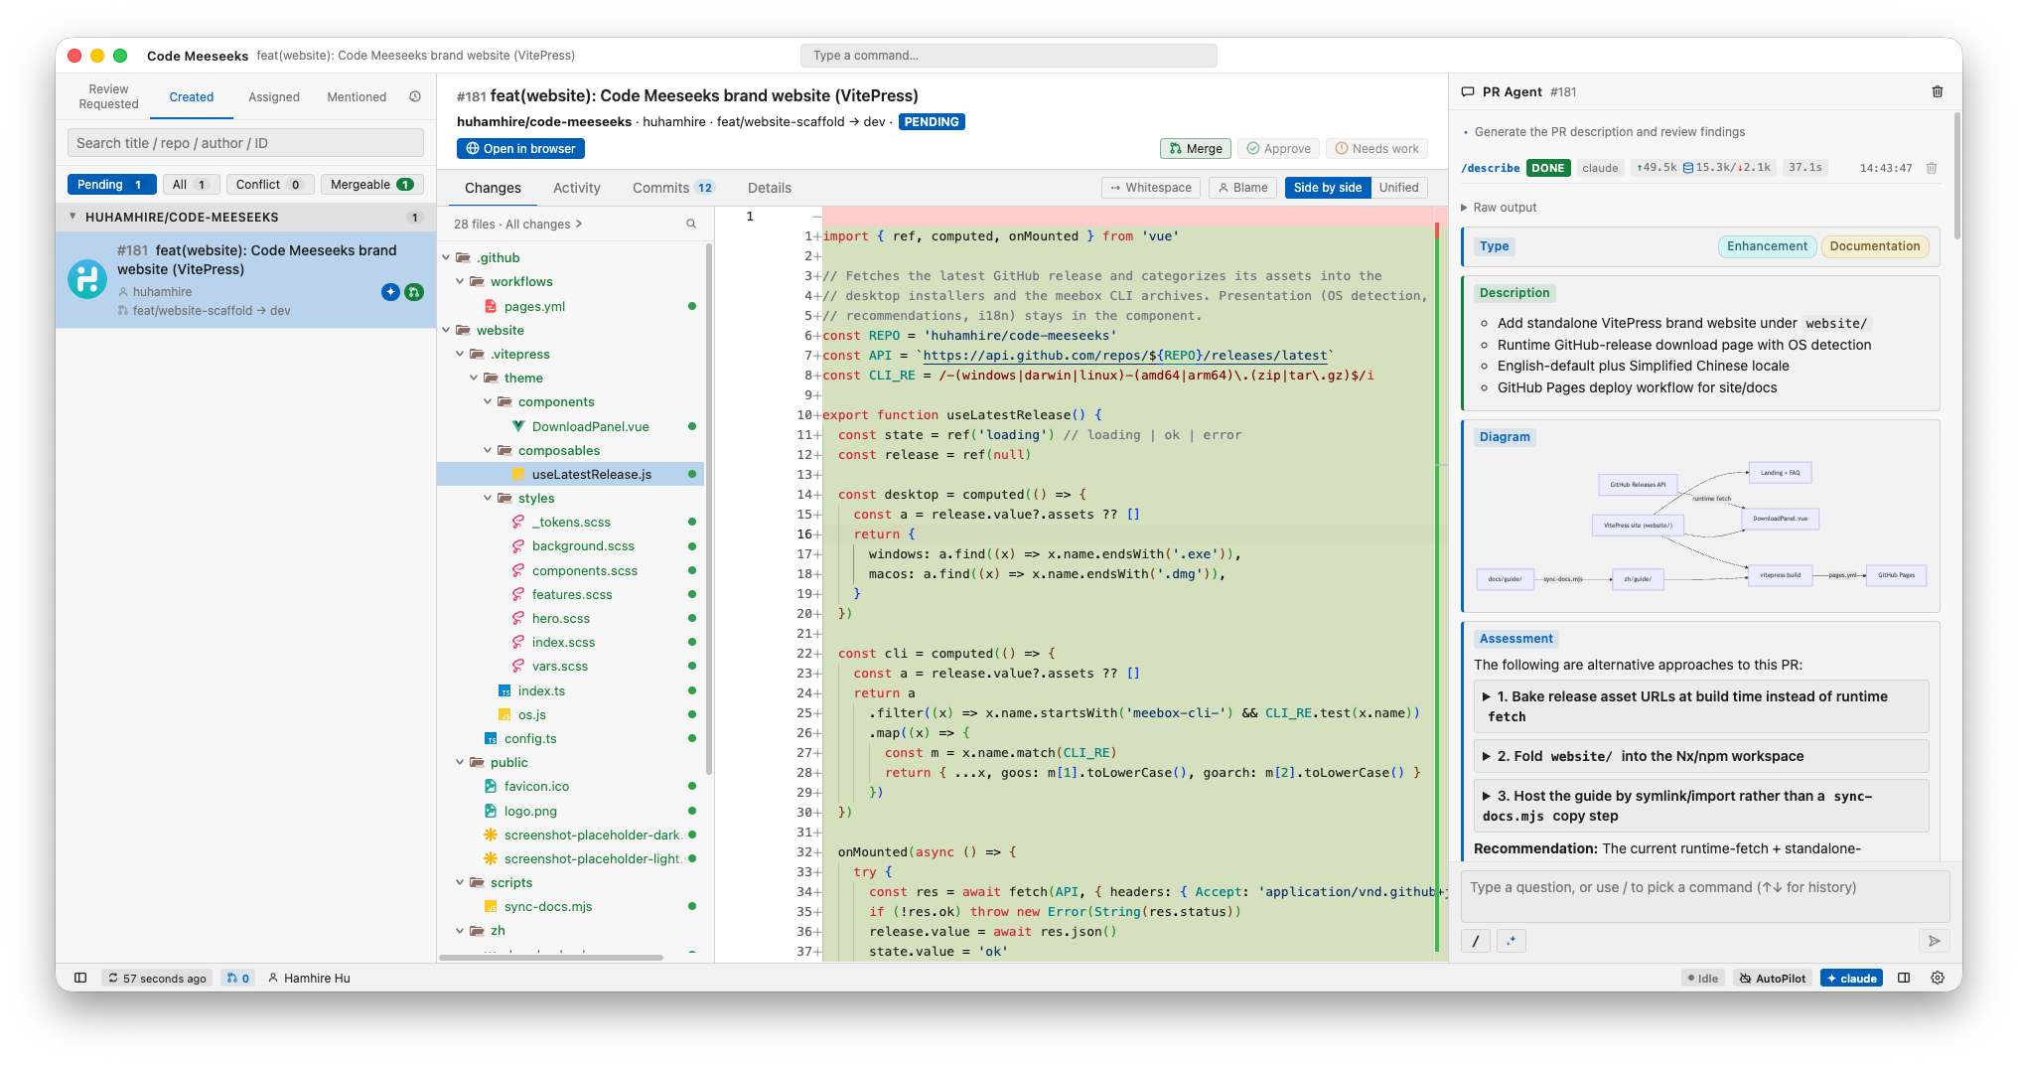The height and width of the screenshot is (1065, 2018).
Task: Expand alternative 2: Fold website/ into workspace
Action: pos(1701,756)
